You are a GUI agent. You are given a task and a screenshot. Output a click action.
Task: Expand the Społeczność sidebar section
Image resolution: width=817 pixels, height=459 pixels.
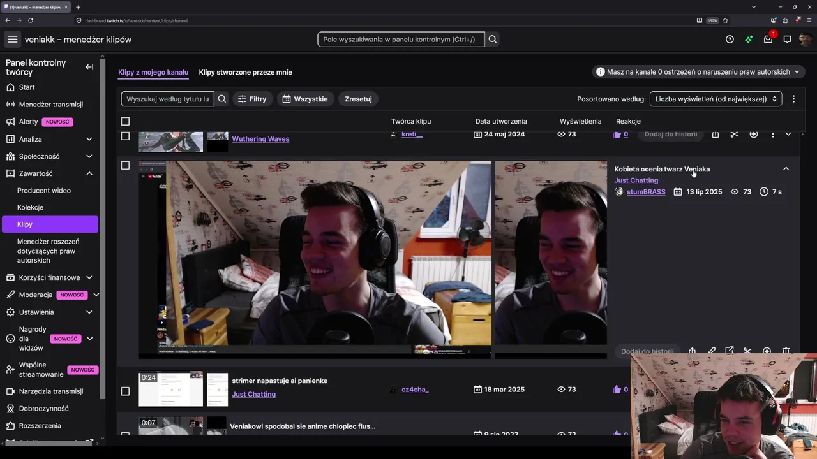click(89, 156)
